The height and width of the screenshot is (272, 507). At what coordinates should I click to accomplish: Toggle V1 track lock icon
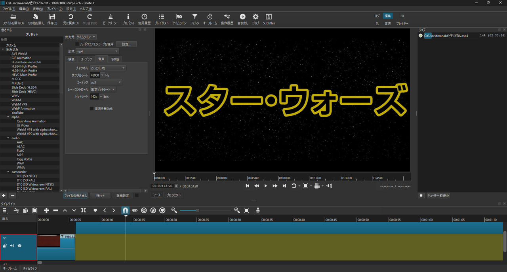click(x=5, y=246)
